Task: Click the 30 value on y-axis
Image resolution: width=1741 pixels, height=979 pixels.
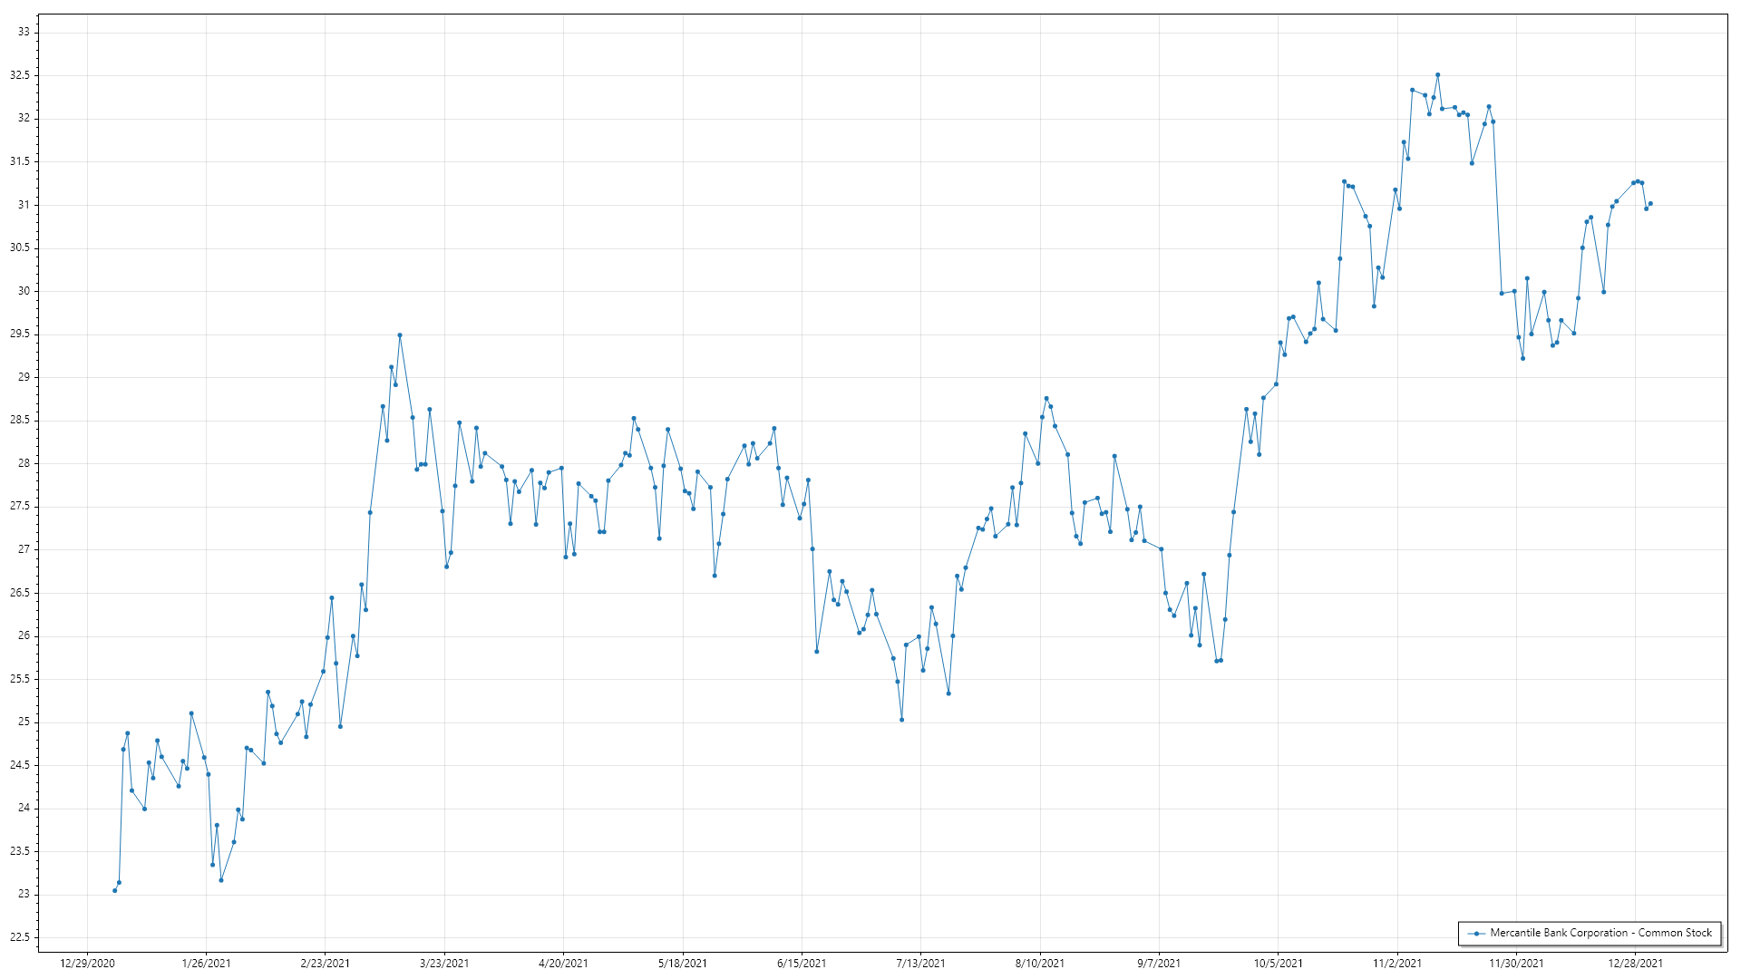Action: [24, 291]
